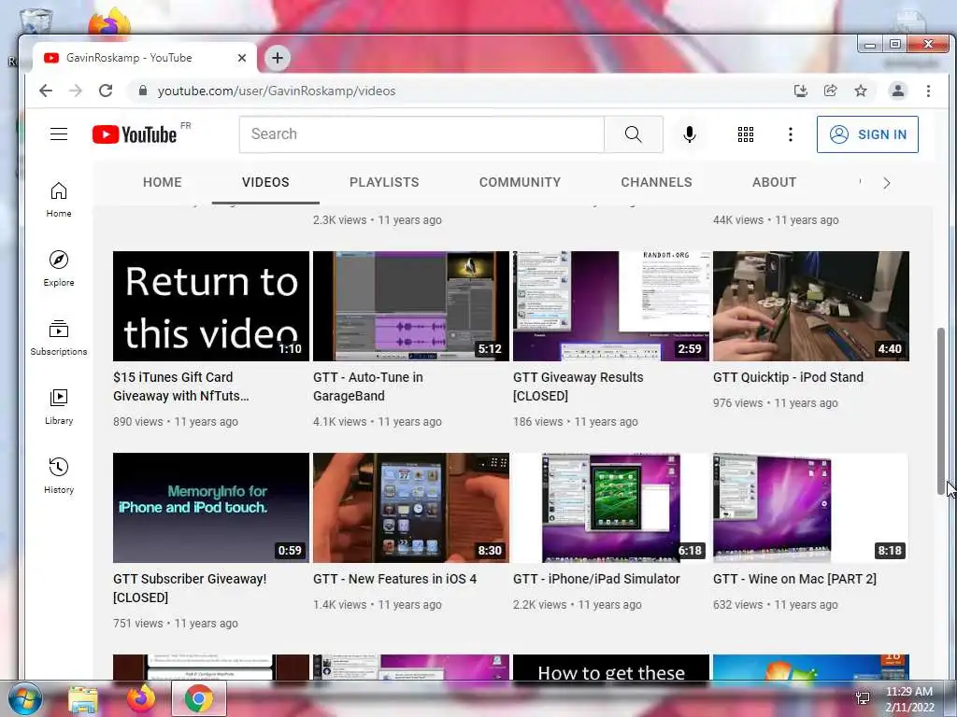
Task: Open the Wine on Mac PART 2 thumbnail
Action: click(x=811, y=507)
